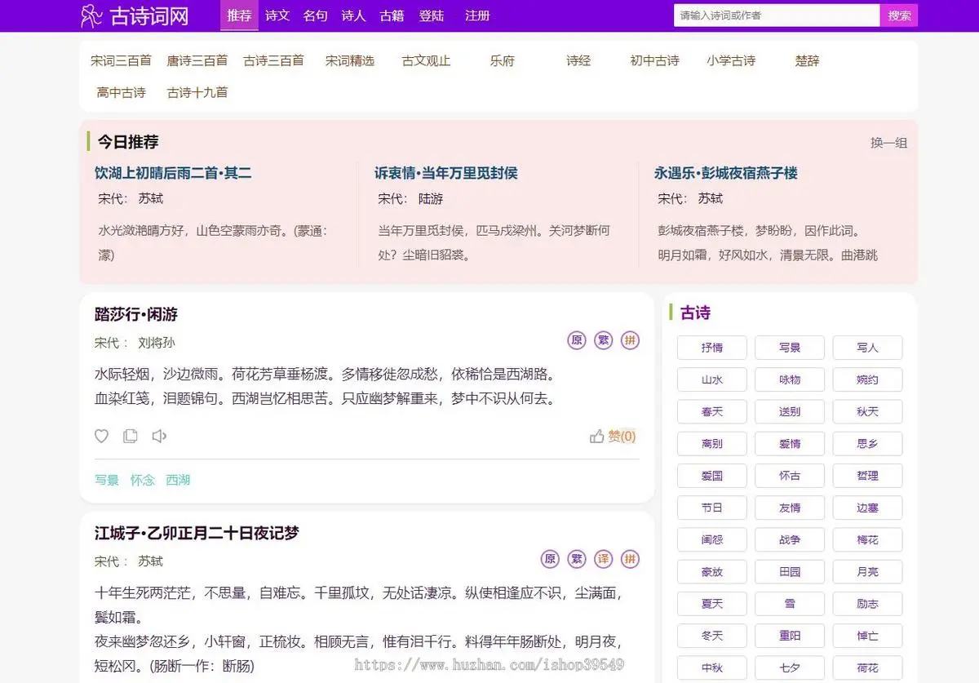979x683 pixels.
Task: Toggle 译 translation for 江城子 poem
Action: coord(604,559)
